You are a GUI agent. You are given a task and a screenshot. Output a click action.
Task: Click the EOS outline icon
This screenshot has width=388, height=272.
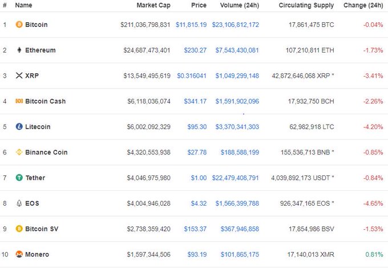pyautogui.click(x=19, y=203)
